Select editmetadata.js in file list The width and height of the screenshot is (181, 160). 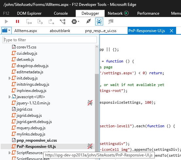point(30,72)
